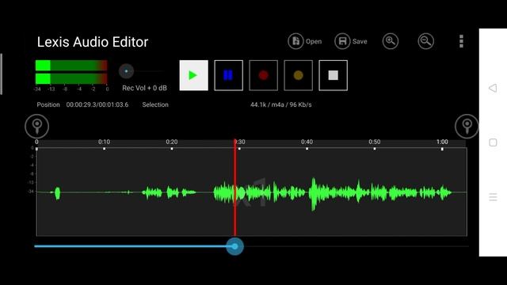507x285 pixels.
Task: Jump to 0:20 on the timeline ruler
Action: pos(172,142)
